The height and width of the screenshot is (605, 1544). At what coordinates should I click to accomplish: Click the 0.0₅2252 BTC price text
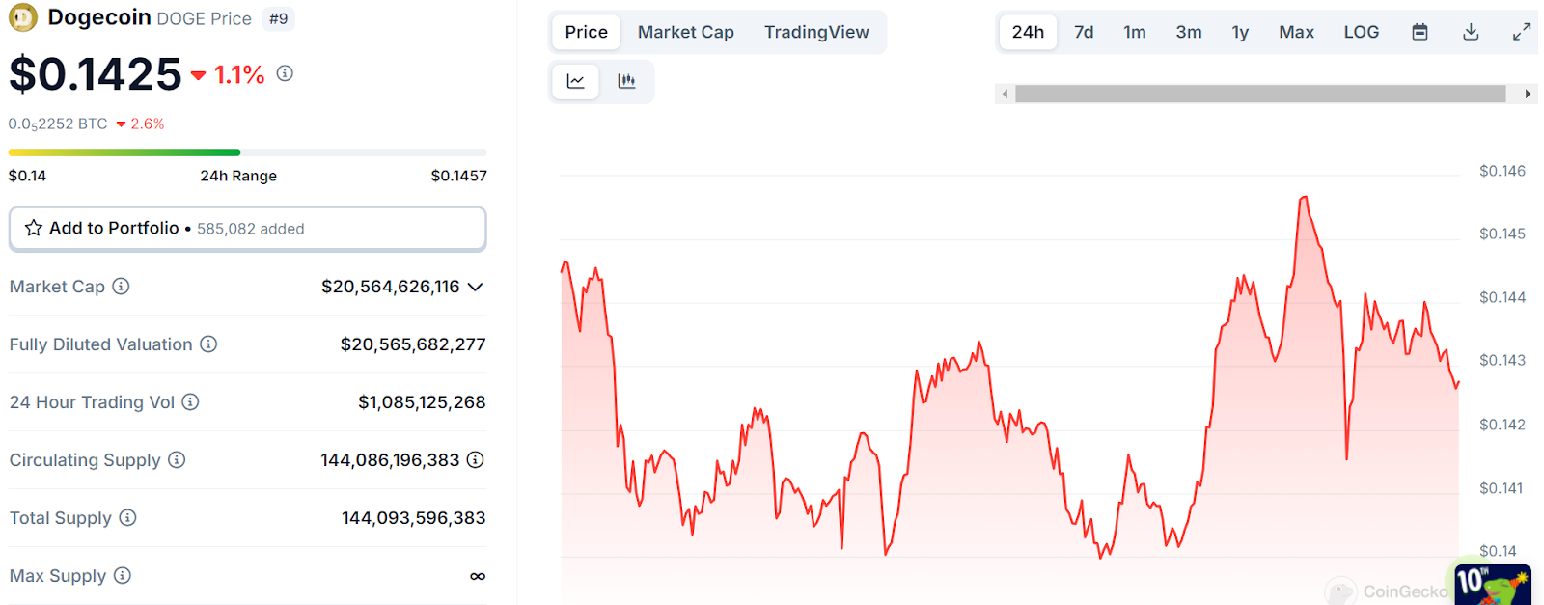point(58,124)
